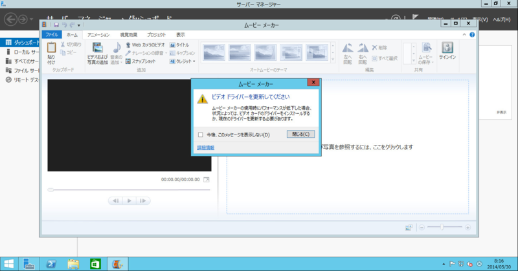Open the File (ファイル) menu

pyautogui.click(x=52, y=35)
